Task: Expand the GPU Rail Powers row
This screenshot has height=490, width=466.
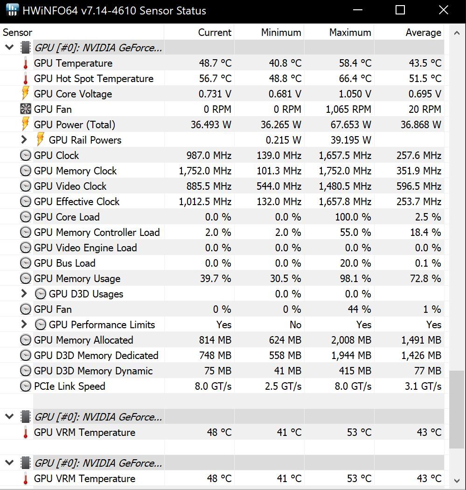Action: point(24,139)
